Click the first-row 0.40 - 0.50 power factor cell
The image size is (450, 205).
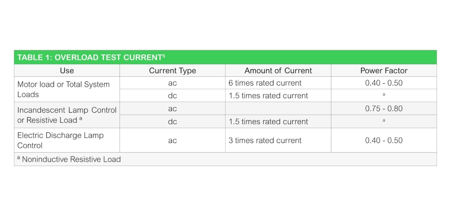click(383, 83)
